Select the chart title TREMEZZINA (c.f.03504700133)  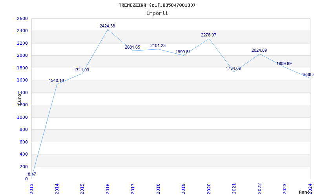point(157,5)
